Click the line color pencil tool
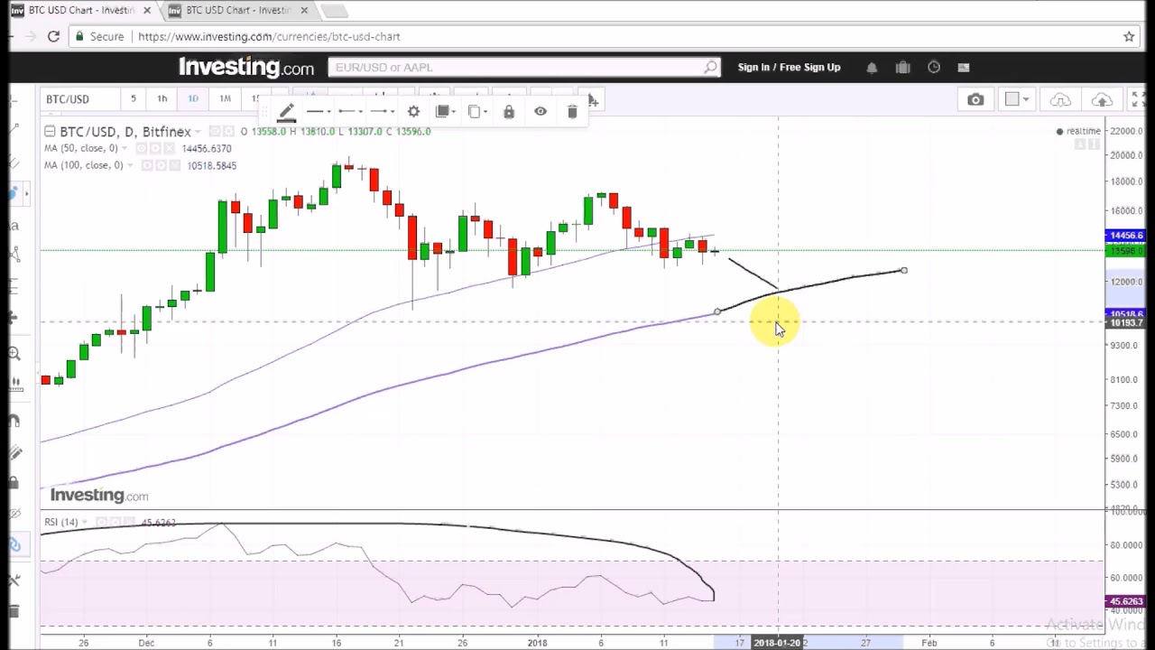This screenshot has width=1155, height=650. coord(286,111)
